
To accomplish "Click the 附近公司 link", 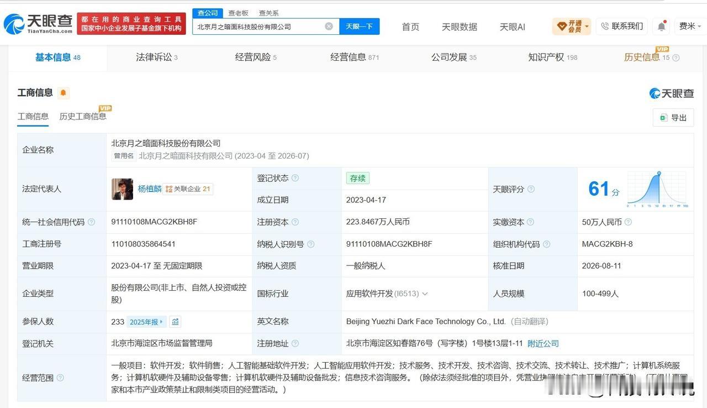I will click(543, 343).
